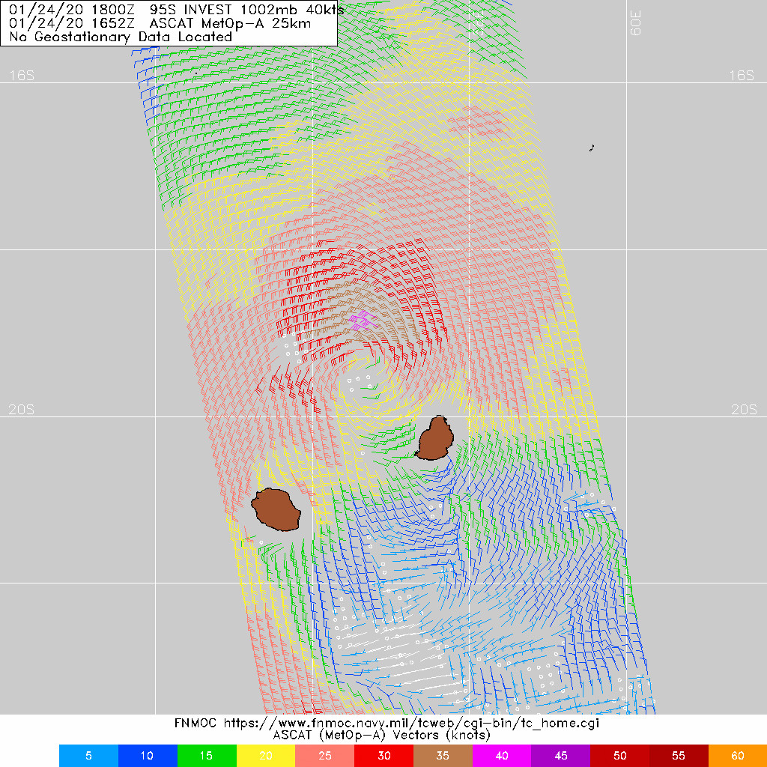This screenshot has height=767, width=767.
Task: Click the Mauritius island on the map
Action: click(x=434, y=439)
